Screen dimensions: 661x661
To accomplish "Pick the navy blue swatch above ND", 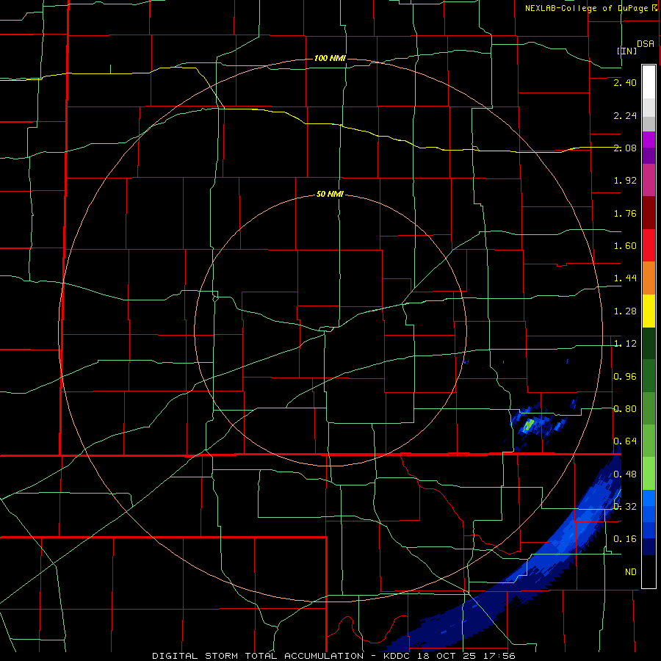I will pos(649,546).
